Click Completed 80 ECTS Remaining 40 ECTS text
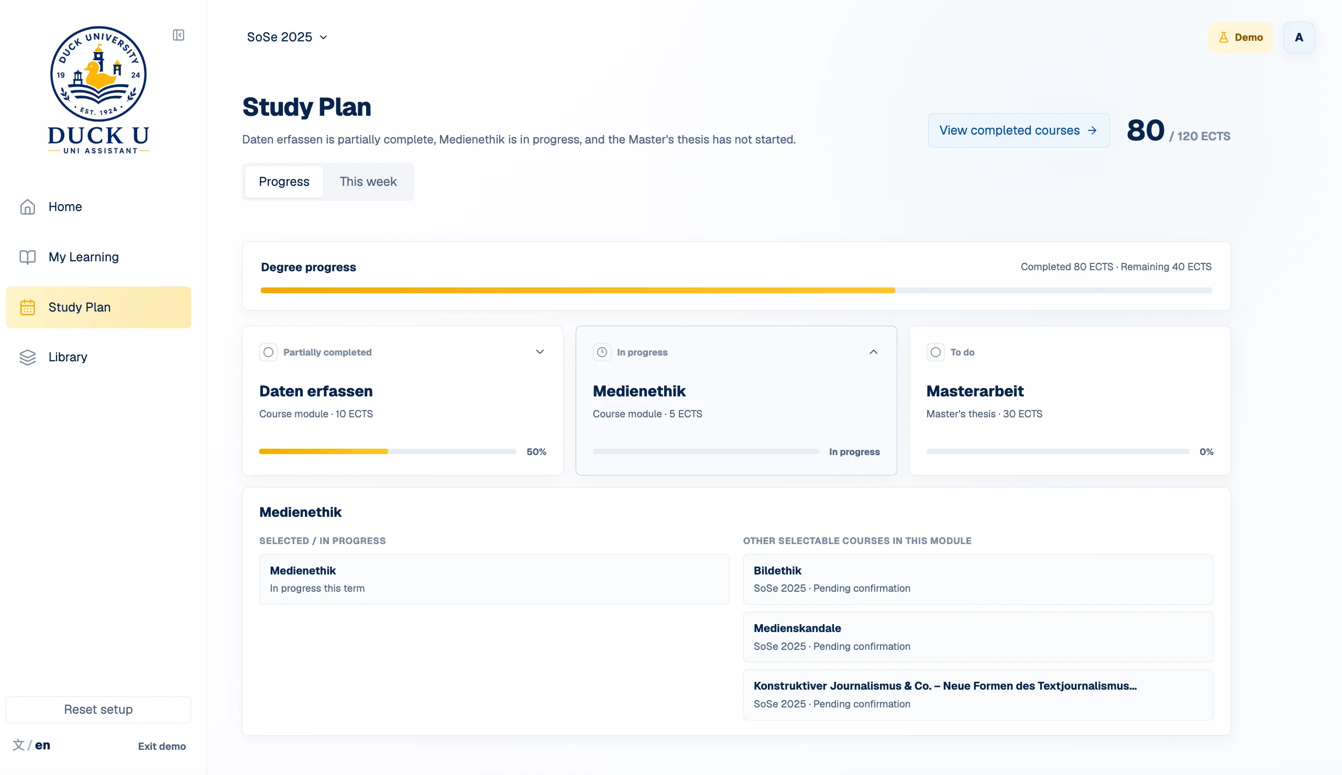The height and width of the screenshot is (775, 1342). pyautogui.click(x=1116, y=267)
